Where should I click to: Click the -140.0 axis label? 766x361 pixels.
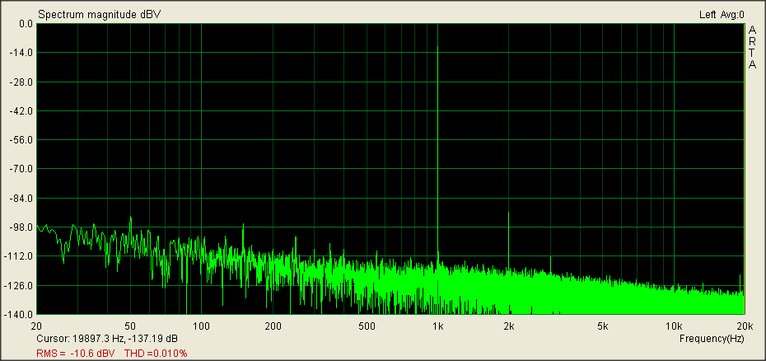(x=20, y=315)
